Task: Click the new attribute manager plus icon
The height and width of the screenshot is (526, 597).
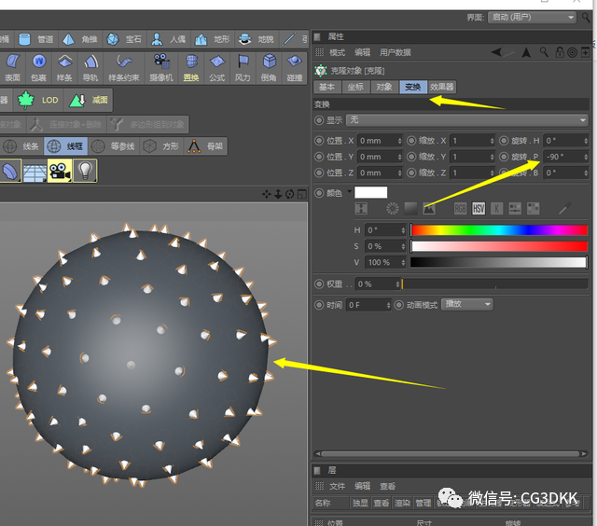Action: [x=585, y=52]
